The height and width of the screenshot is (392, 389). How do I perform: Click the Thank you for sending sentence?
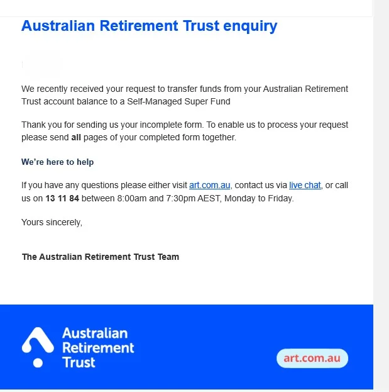coord(185,131)
